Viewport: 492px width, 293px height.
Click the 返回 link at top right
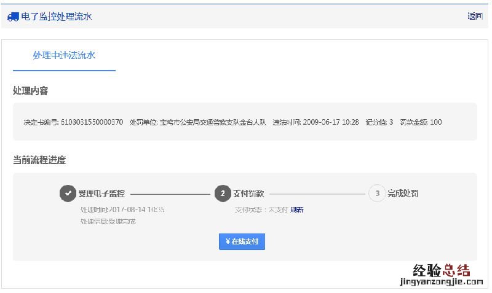(475, 17)
